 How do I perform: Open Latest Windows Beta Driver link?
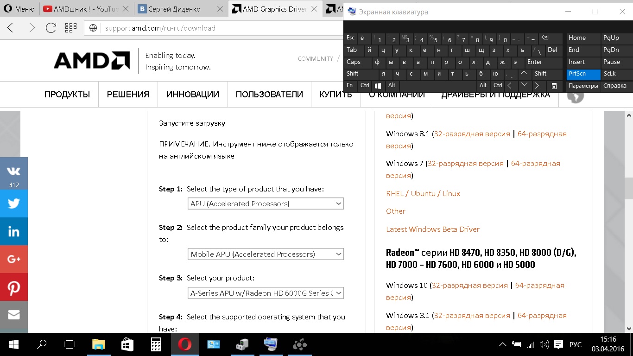tap(433, 229)
